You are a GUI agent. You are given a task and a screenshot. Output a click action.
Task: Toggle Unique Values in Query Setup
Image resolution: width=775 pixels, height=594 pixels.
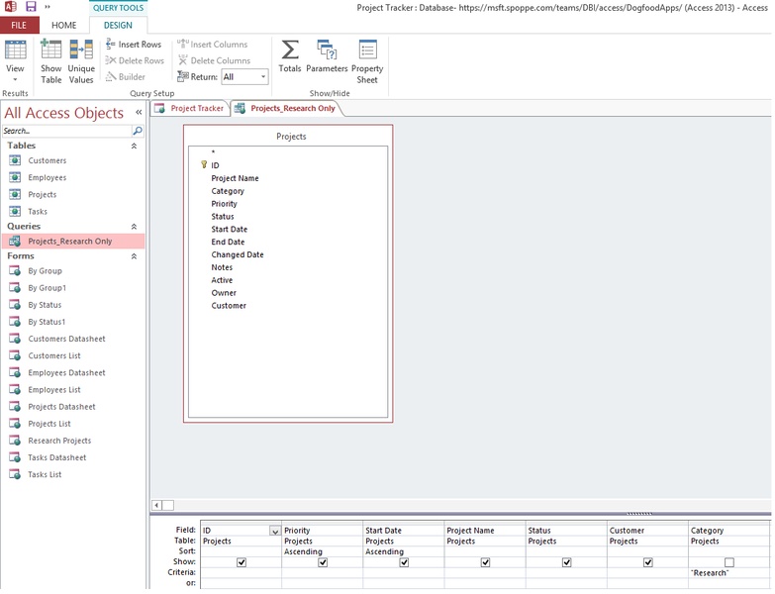point(81,61)
